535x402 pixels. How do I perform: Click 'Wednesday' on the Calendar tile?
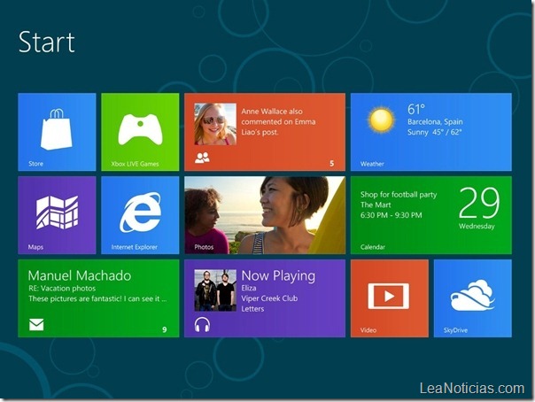(x=477, y=226)
